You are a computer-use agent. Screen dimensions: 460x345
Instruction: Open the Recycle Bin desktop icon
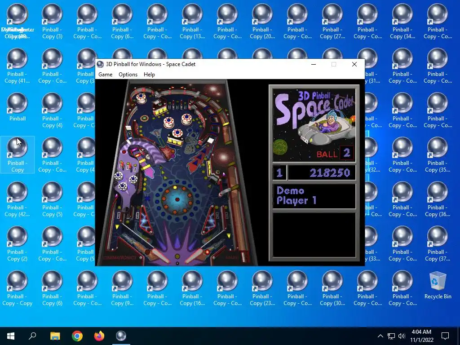click(438, 285)
